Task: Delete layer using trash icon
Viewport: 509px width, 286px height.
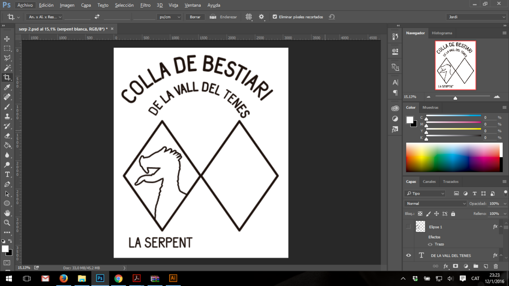Action: (x=495, y=266)
